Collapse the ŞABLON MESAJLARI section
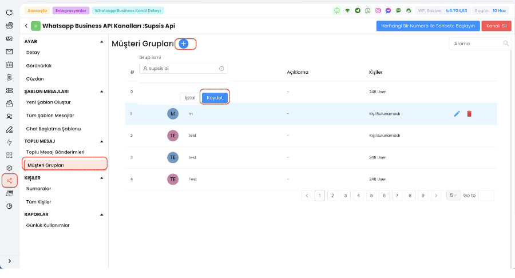515x278 pixels. 101,92
